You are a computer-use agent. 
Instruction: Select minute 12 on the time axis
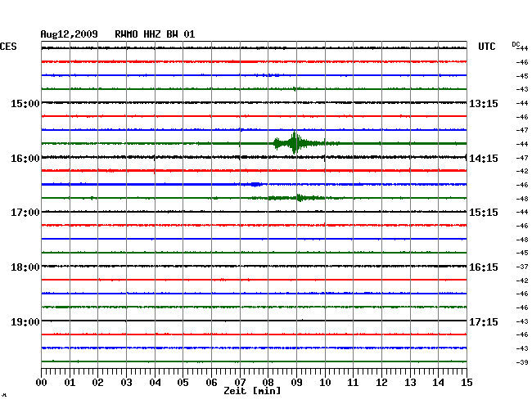381,382
